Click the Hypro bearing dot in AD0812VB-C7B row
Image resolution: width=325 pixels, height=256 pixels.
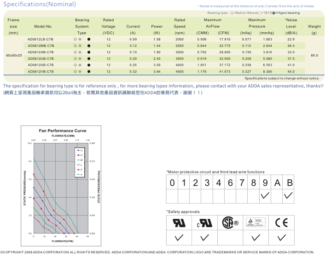[x=89, y=72]
